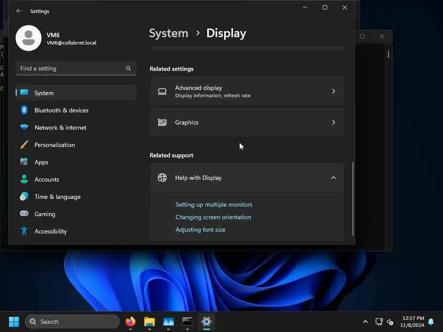Viewport: 443px width, 332px height.
Task: Open the Apps settings page
Action: click(76, 162)
